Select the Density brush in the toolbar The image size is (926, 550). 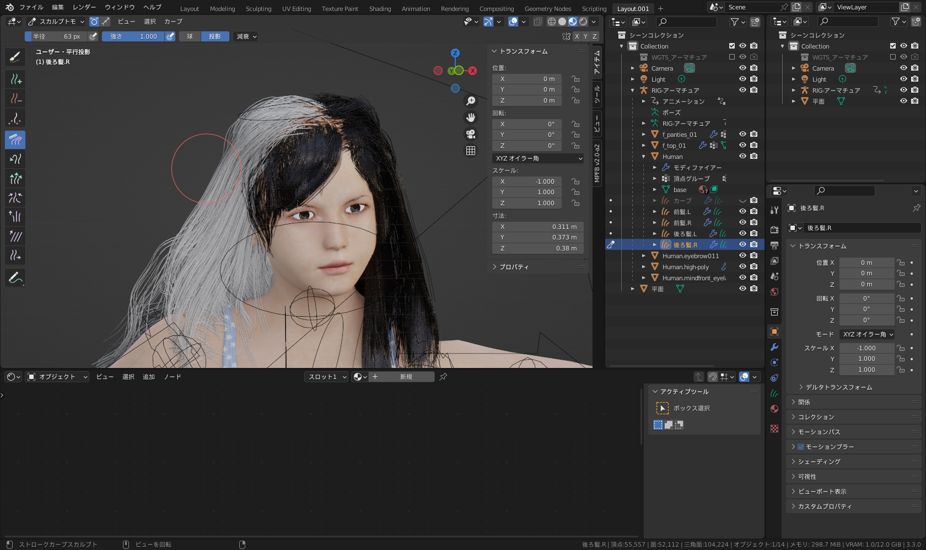15,118
